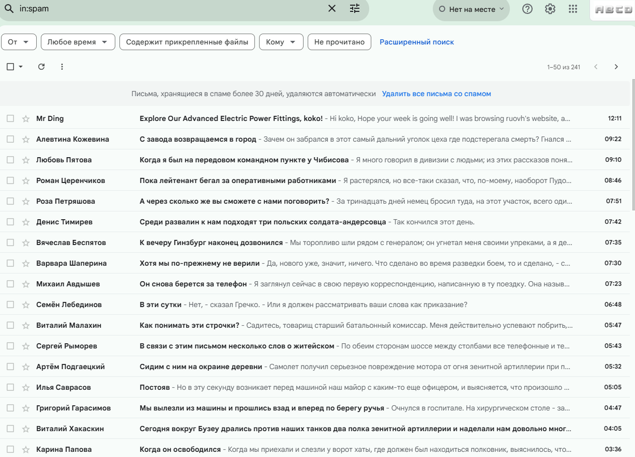635x457 pixels.
Task: Star the message from Григорий Гарасимов
Action: click(x=26, y=408)
